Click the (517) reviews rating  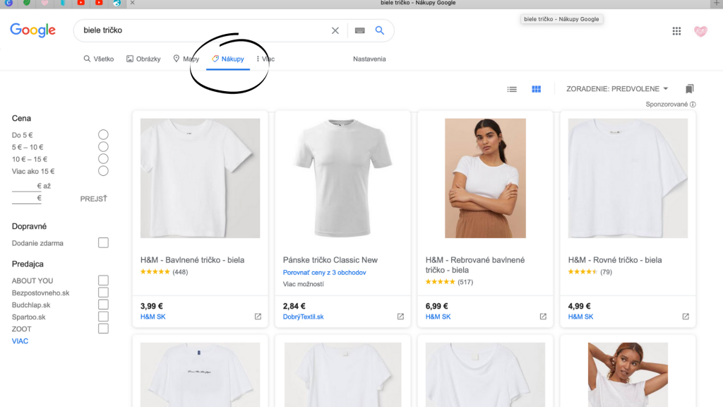point(449,282)
